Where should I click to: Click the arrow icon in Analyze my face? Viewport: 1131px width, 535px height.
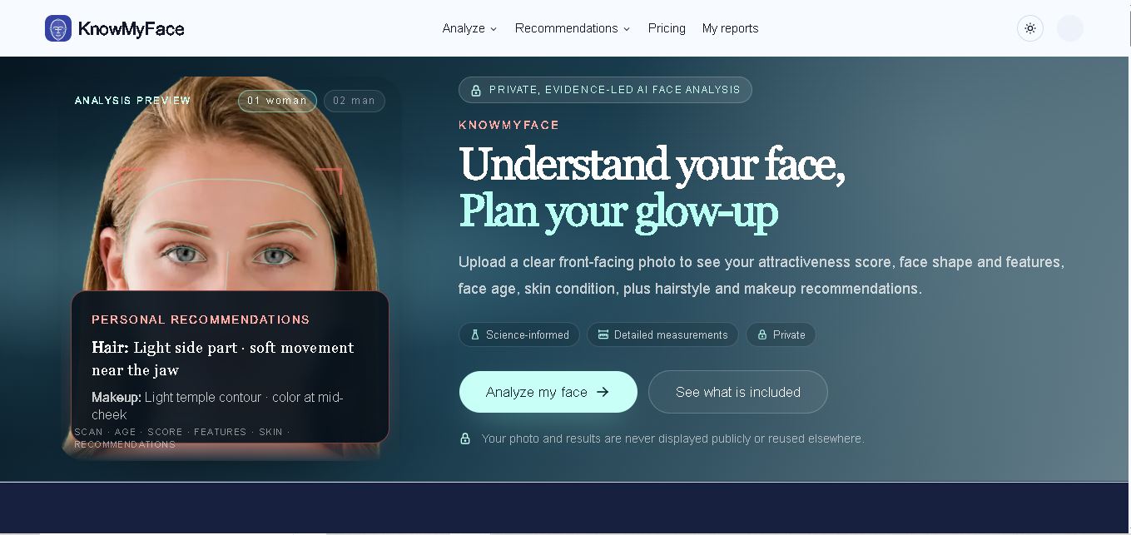pyautogui.click(x=603, y=392)
